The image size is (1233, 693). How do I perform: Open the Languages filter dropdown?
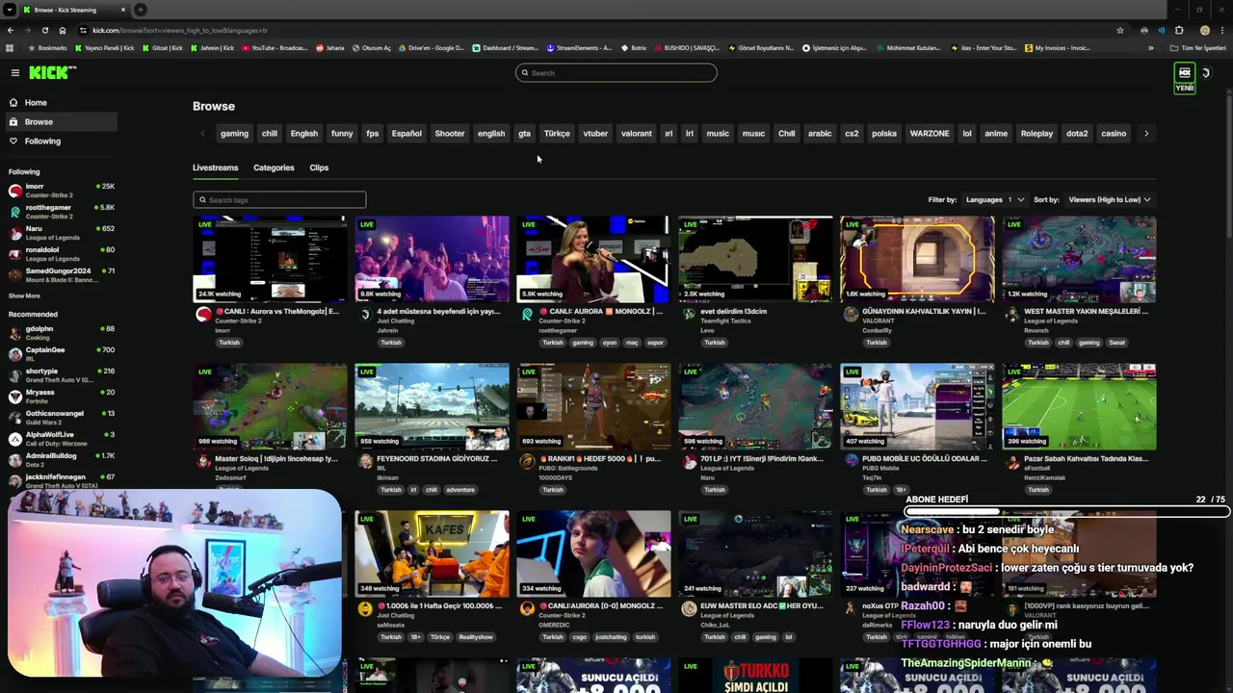[995, 199]
